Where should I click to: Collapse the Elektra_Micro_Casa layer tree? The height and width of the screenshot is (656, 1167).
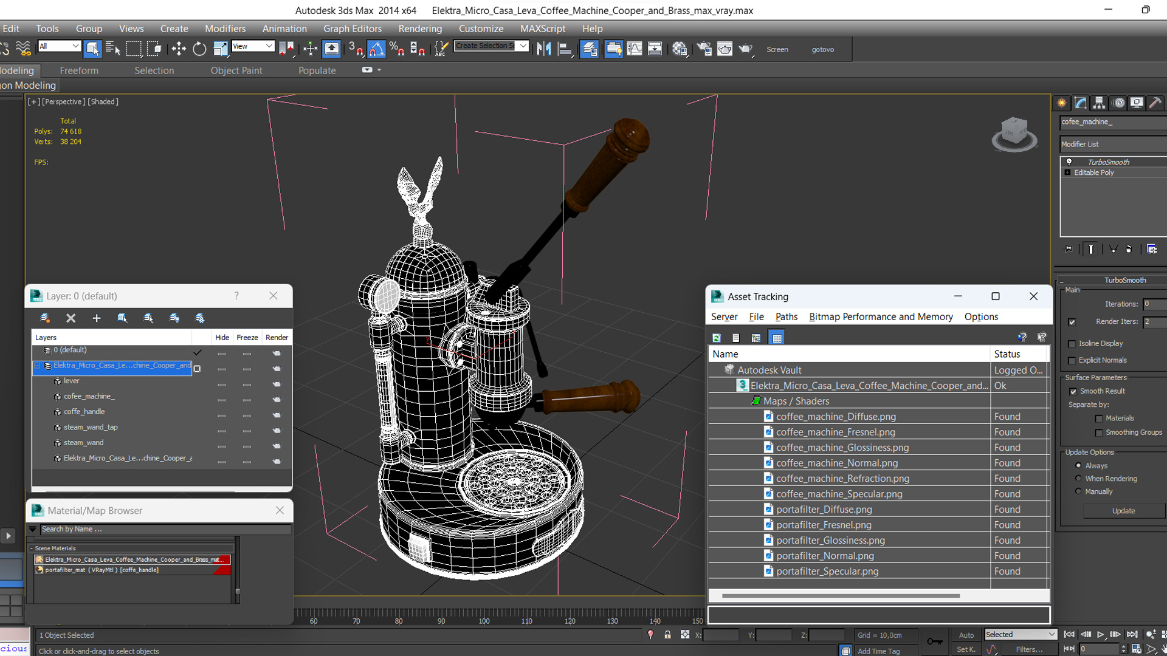tap(37, 366)
